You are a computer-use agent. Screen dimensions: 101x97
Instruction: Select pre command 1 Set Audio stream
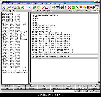pyautogui.click(x=64, y=15)
